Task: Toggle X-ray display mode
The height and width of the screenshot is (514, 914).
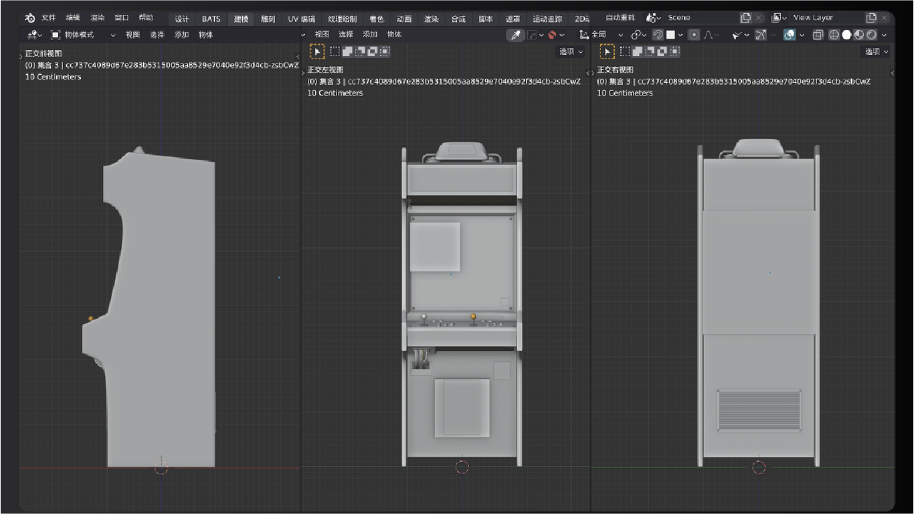Action: pos(818,35)
